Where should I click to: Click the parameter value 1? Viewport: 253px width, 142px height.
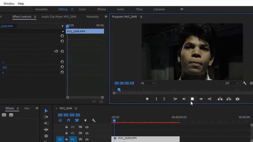3,62
